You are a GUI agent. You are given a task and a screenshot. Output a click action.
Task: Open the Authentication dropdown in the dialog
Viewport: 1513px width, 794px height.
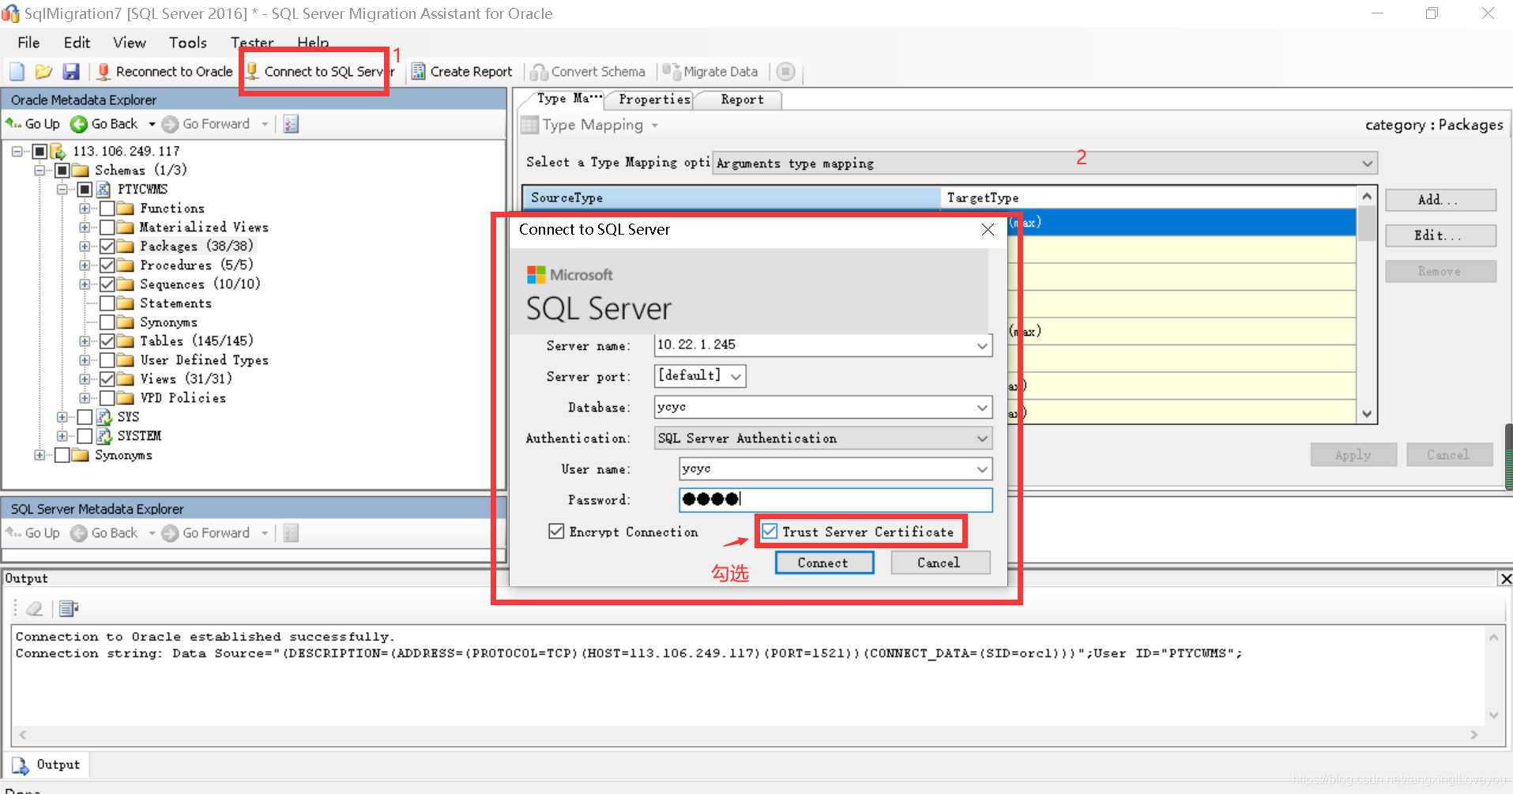[982, 438]
